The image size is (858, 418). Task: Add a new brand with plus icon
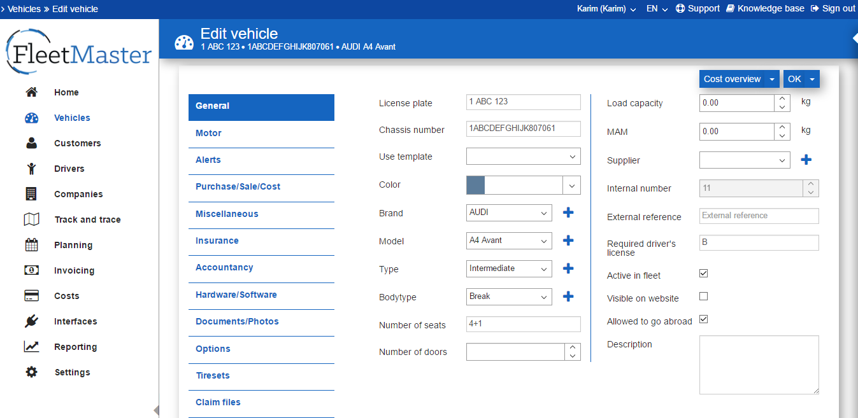tap(568, 212)
